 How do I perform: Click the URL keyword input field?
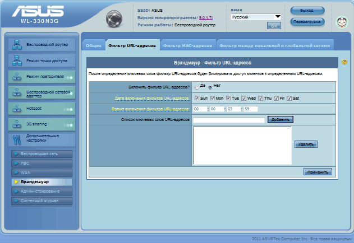(228, 120)
